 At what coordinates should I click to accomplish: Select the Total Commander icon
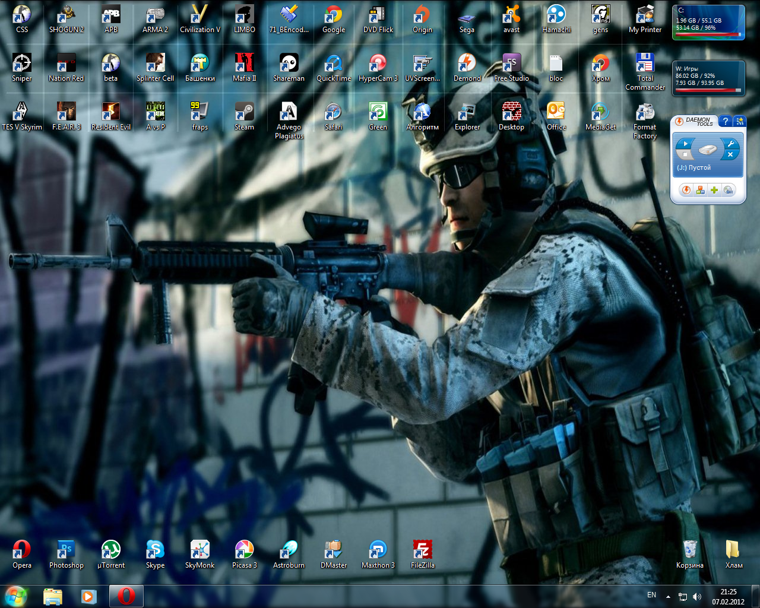point(645,72)
